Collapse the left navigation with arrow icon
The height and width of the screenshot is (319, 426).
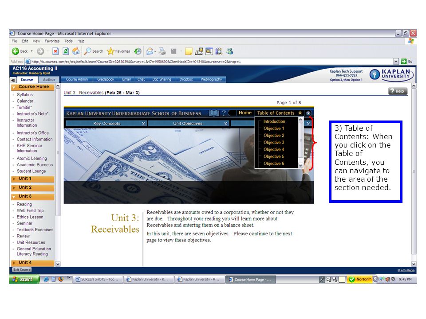click(x=13, y=80)
